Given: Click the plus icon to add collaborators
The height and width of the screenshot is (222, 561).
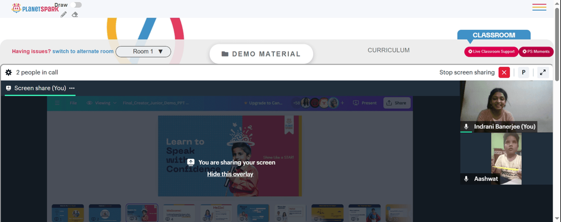Looking at the screenshot, I should coord(342,103).
